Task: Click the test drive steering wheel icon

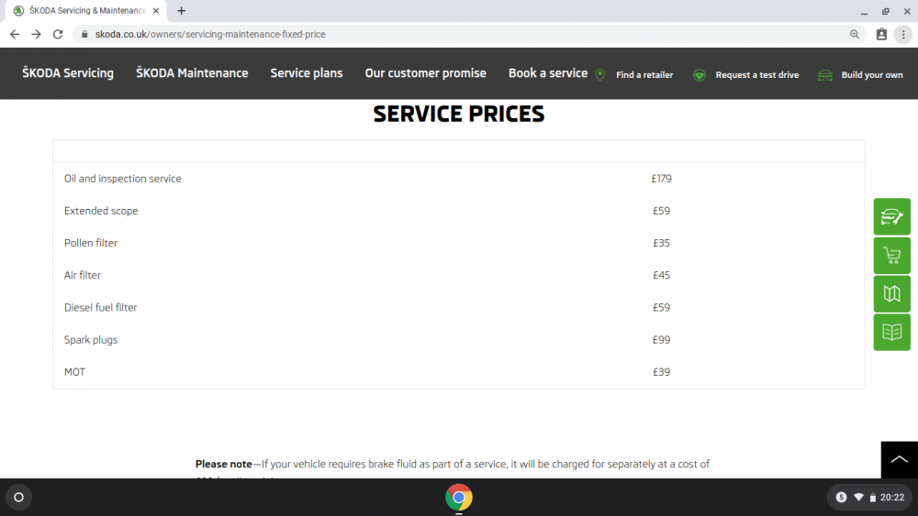Action: (699, 75)
